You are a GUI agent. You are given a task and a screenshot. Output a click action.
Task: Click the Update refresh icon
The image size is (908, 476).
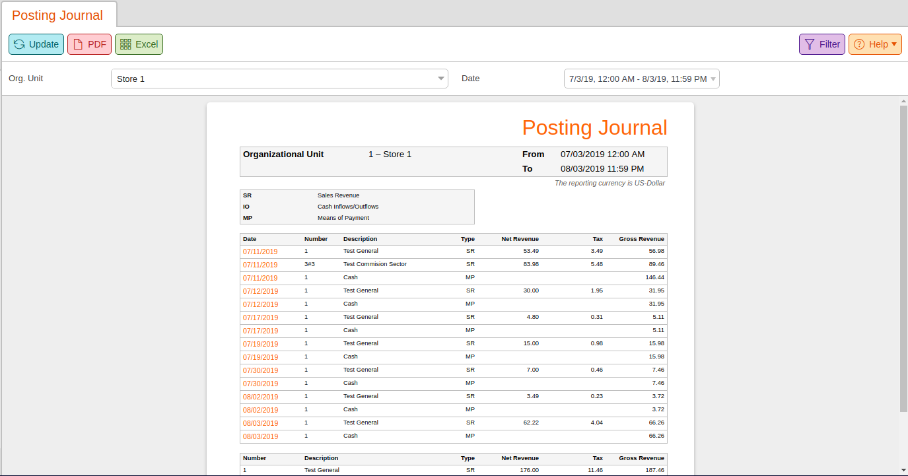(x=19, y=44)
